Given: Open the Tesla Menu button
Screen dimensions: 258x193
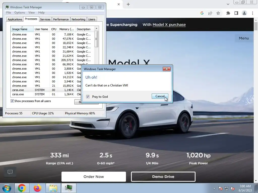Looking at the screenshot, I should coord(244,38).
